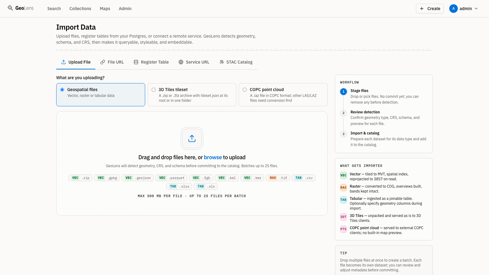Click the GeoLens brand name
The height and width of the screenshot is (275, 489).
coord(24,8)
